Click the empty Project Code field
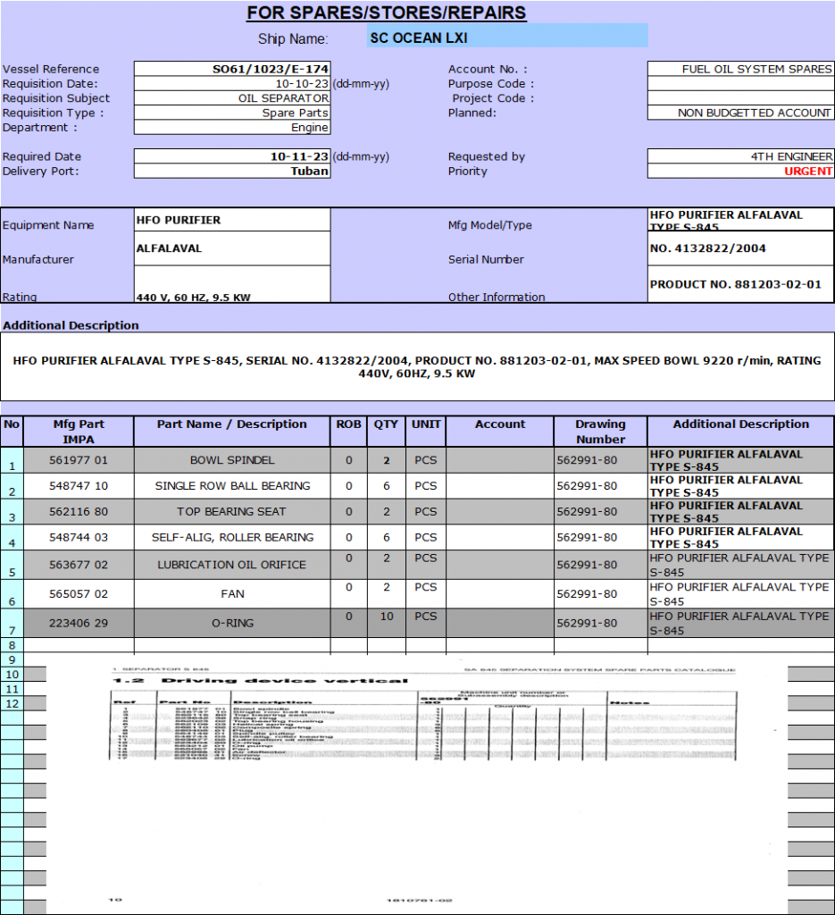835x915 pixels. [740, 98]
